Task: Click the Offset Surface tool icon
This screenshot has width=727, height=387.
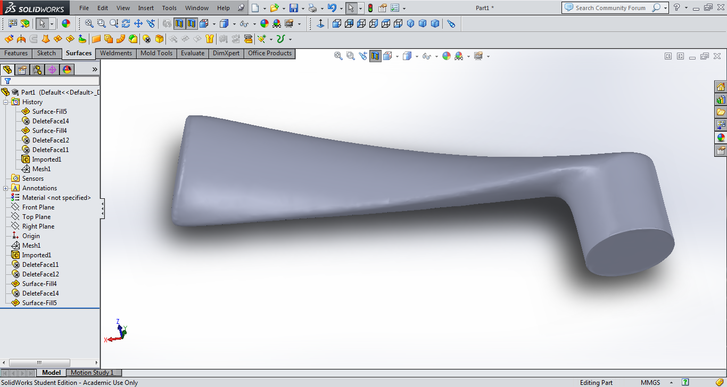Action: (x=109, y=39)
